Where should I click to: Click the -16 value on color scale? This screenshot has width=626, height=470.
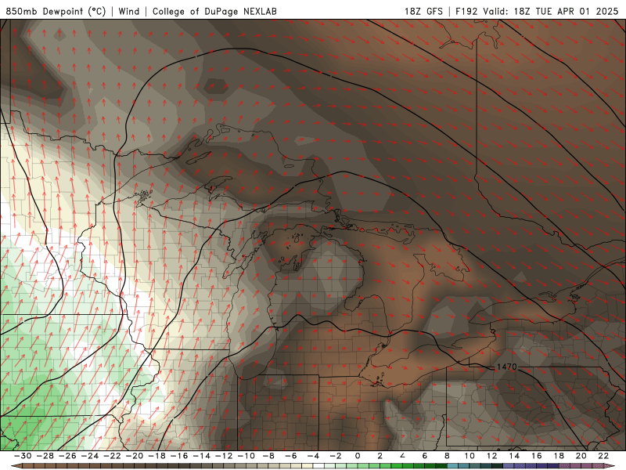tap(179, 456)
